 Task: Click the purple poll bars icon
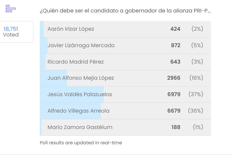click(x=10, y=9)
